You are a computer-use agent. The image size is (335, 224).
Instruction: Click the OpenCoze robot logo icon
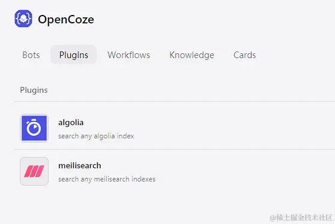23,19
